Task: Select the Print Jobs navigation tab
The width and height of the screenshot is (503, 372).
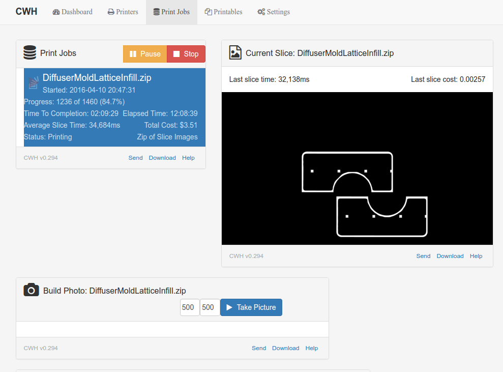Action: (x=171, y=12)
